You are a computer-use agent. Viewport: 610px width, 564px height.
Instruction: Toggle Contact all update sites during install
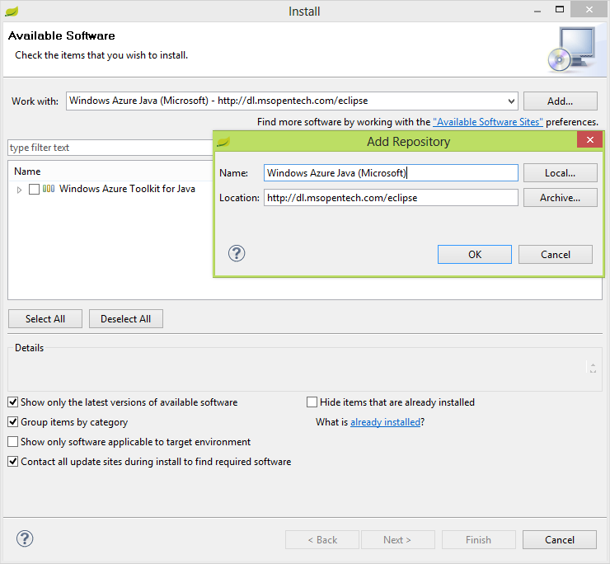[13, 461]
